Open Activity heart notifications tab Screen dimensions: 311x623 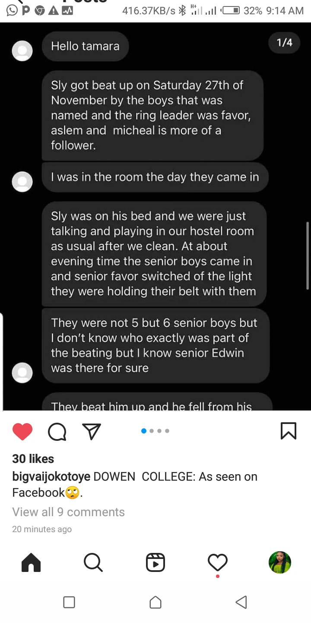218,563
